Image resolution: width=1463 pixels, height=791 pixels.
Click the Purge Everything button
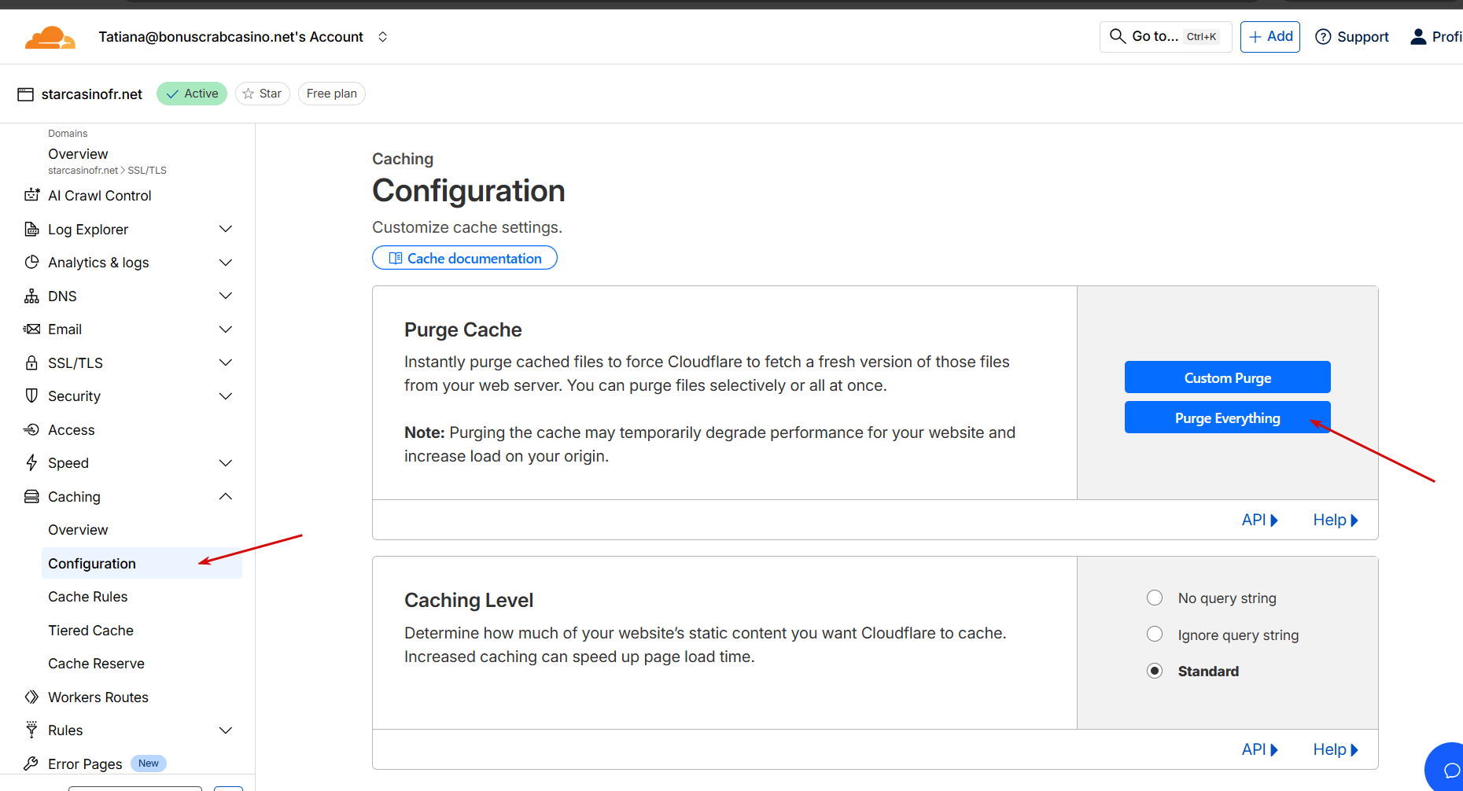coord(1227,418)
